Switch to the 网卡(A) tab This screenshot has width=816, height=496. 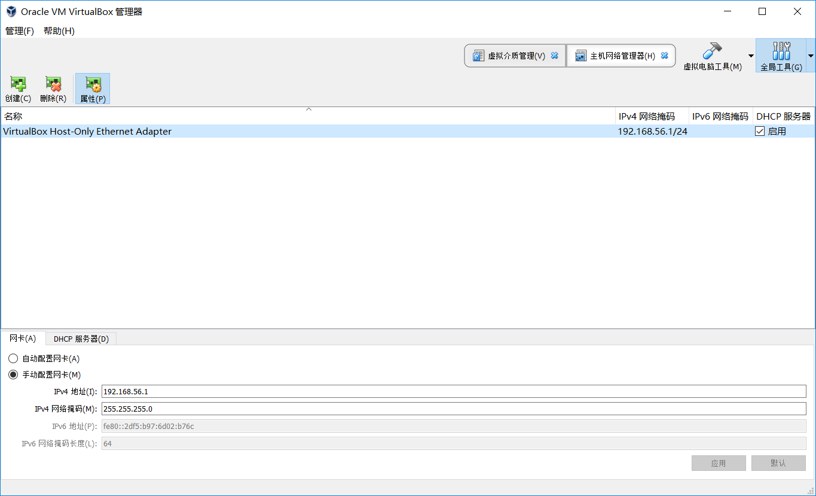point(23,338)
